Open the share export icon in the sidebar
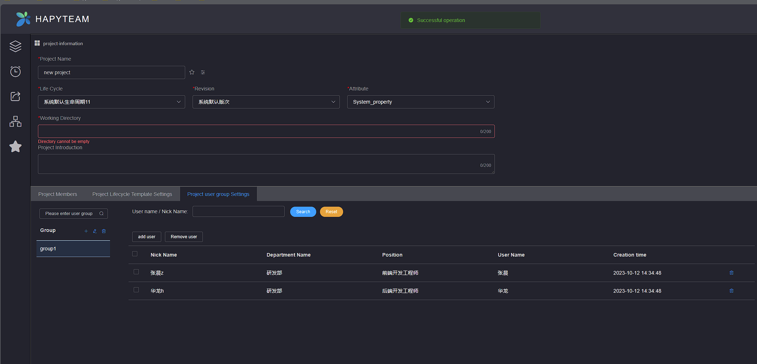 (15, 96)
